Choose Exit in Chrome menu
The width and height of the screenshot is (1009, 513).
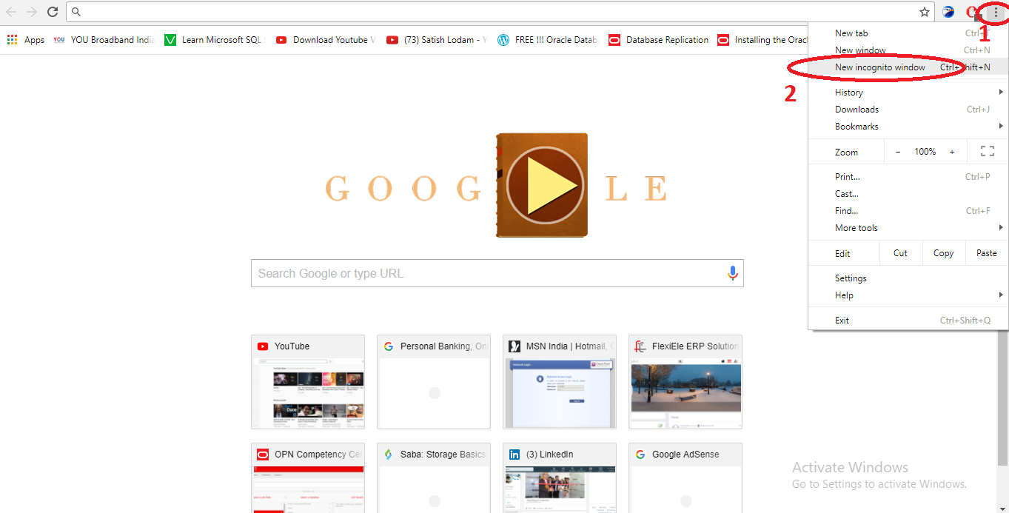click(x=908, y=321)
